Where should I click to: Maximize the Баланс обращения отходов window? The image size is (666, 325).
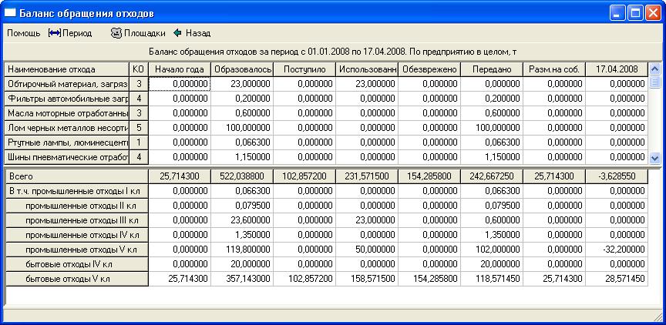pos(637,14)
